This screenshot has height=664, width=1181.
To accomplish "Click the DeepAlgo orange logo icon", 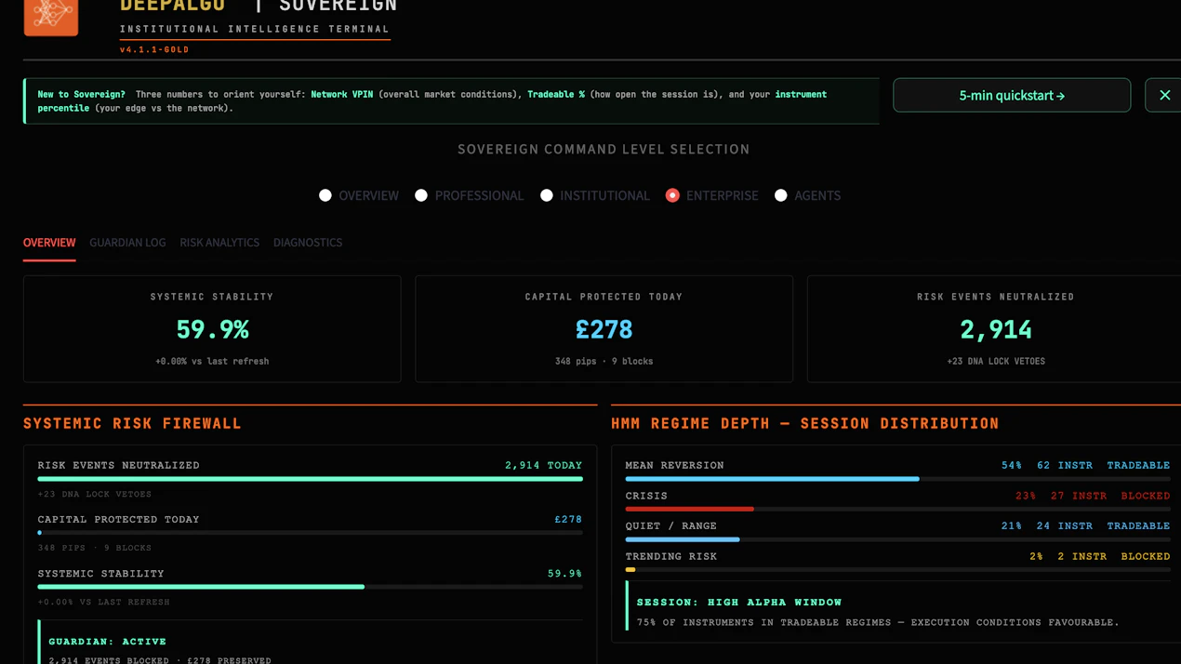I will tap(51, 17).
